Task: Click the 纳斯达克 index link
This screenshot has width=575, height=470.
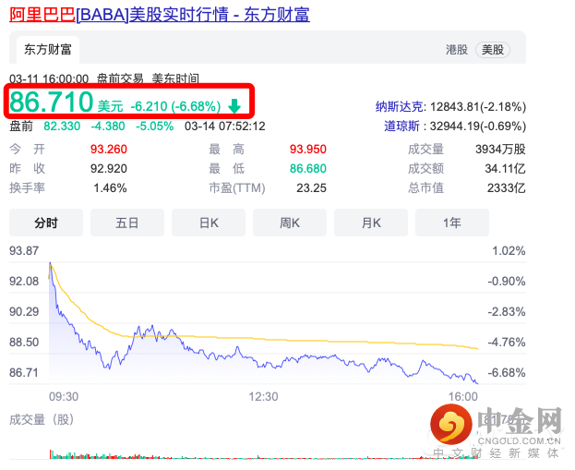Action: [x=400, y=107]
